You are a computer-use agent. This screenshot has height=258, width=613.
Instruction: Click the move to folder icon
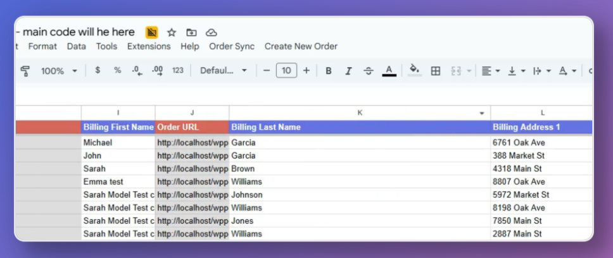coord(191,32)
